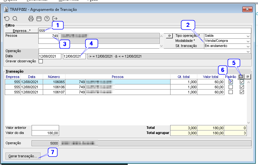This screenshot has width=258, height=165.
Task: Uncheck Padrão for transaction 106065
Action: coord(231,82)
